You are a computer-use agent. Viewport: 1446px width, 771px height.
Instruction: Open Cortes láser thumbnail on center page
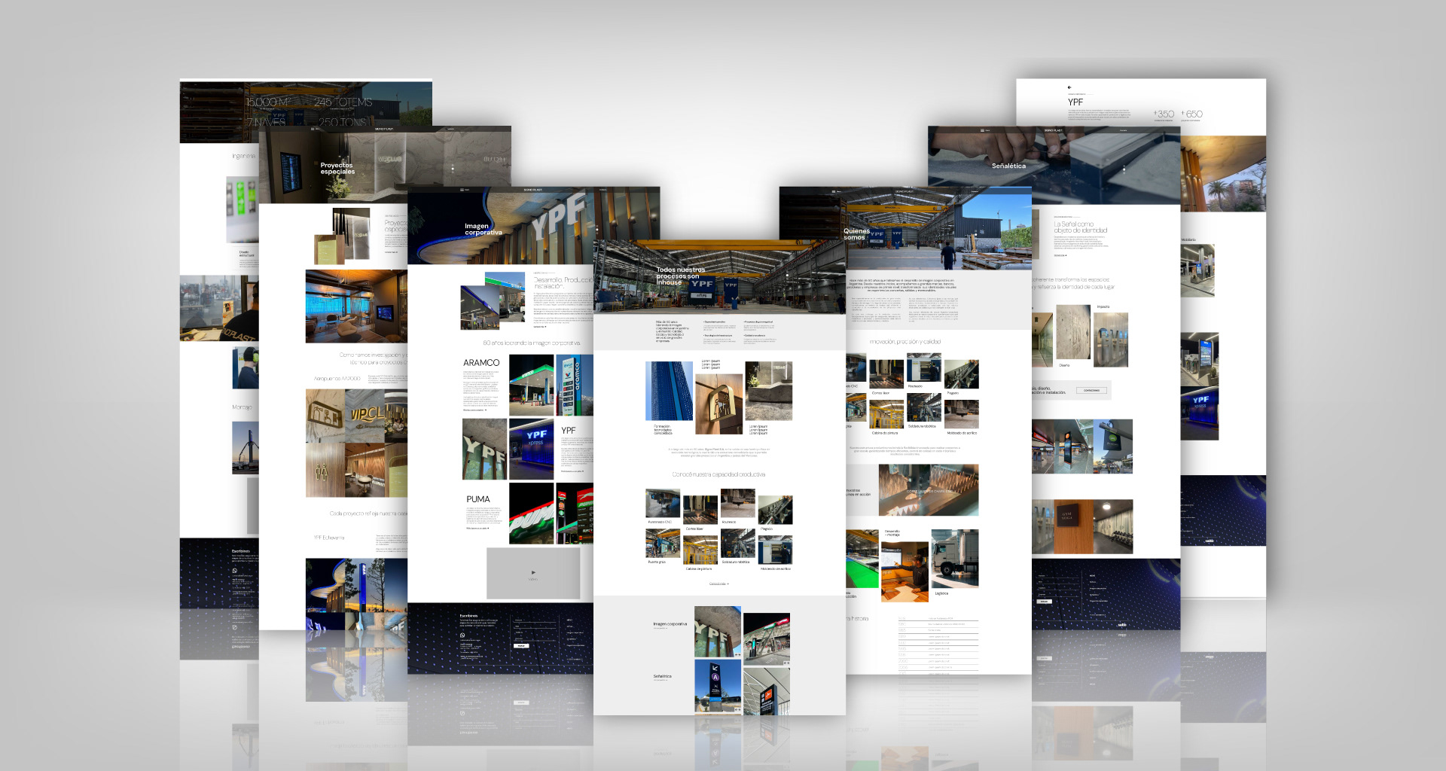click(700, 510)
